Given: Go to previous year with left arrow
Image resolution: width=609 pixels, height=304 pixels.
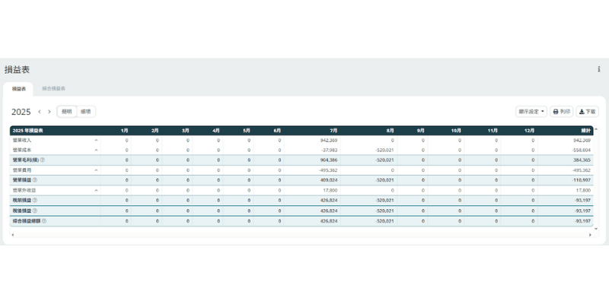Looking at the screenshot, I should [x=40, y=112].
